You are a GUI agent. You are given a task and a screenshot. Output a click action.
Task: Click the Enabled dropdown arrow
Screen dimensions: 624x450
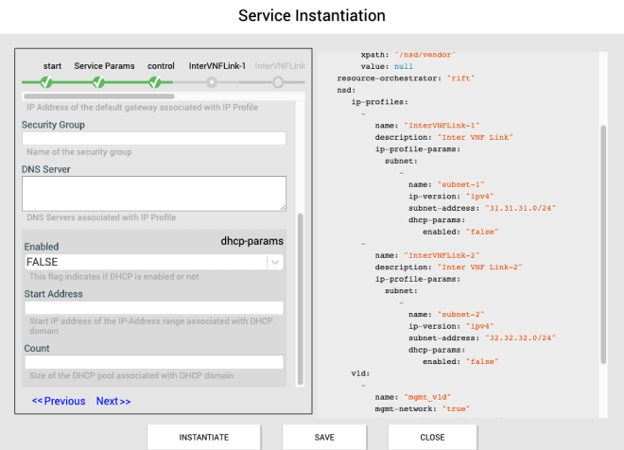tap(274, 262)
